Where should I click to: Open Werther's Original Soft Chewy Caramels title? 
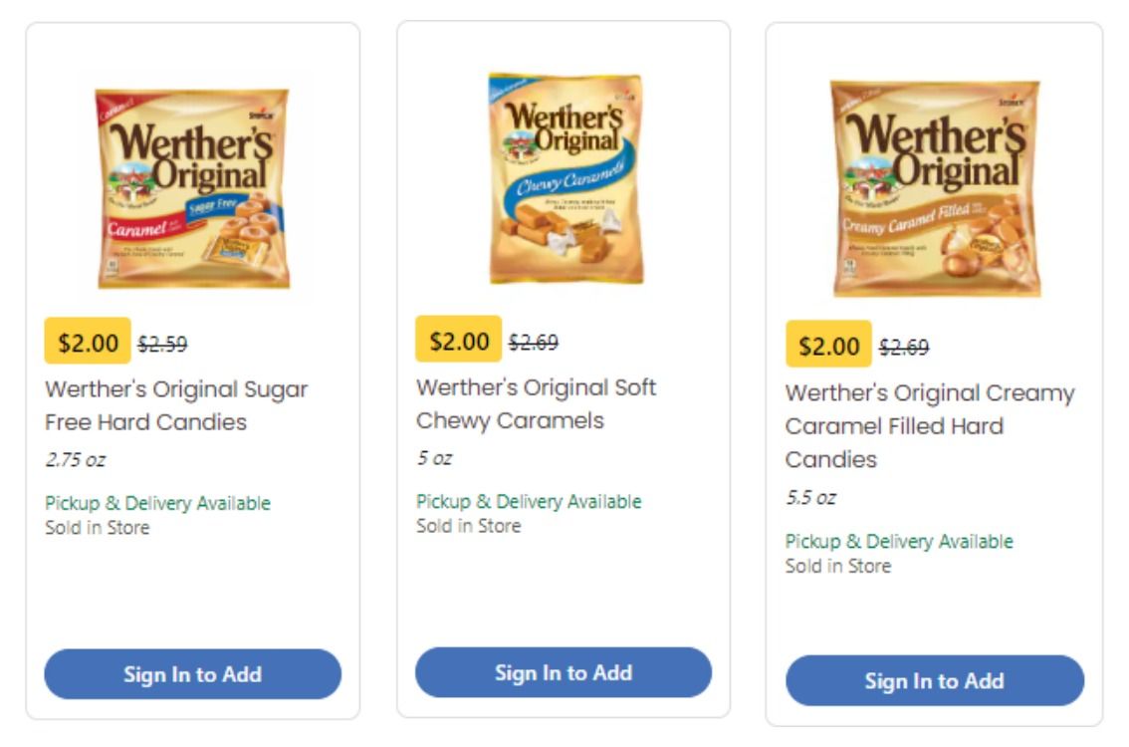tap(536, 403)
